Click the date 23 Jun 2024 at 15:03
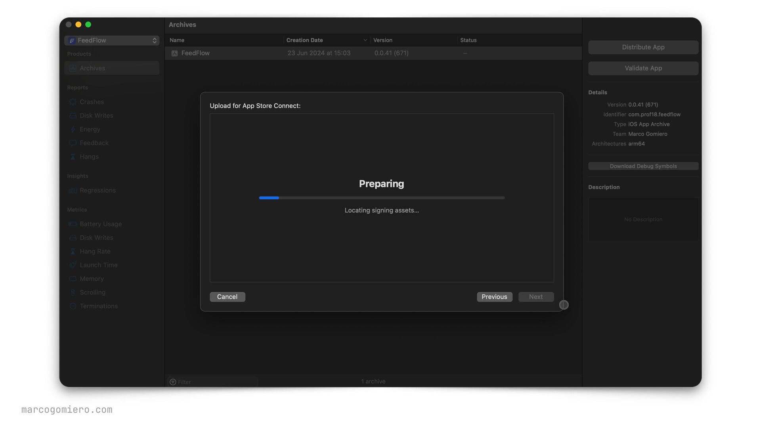Screen dimensions: 761x428 point(319,53)
